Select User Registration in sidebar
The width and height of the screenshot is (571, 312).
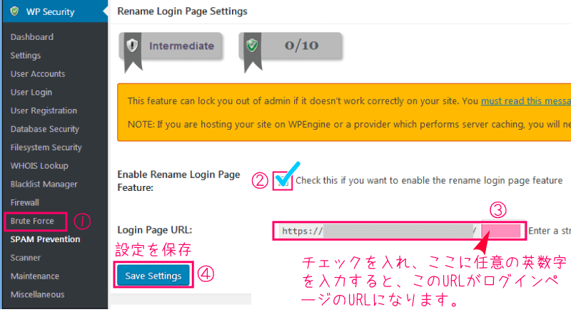[x=44, y=110]
